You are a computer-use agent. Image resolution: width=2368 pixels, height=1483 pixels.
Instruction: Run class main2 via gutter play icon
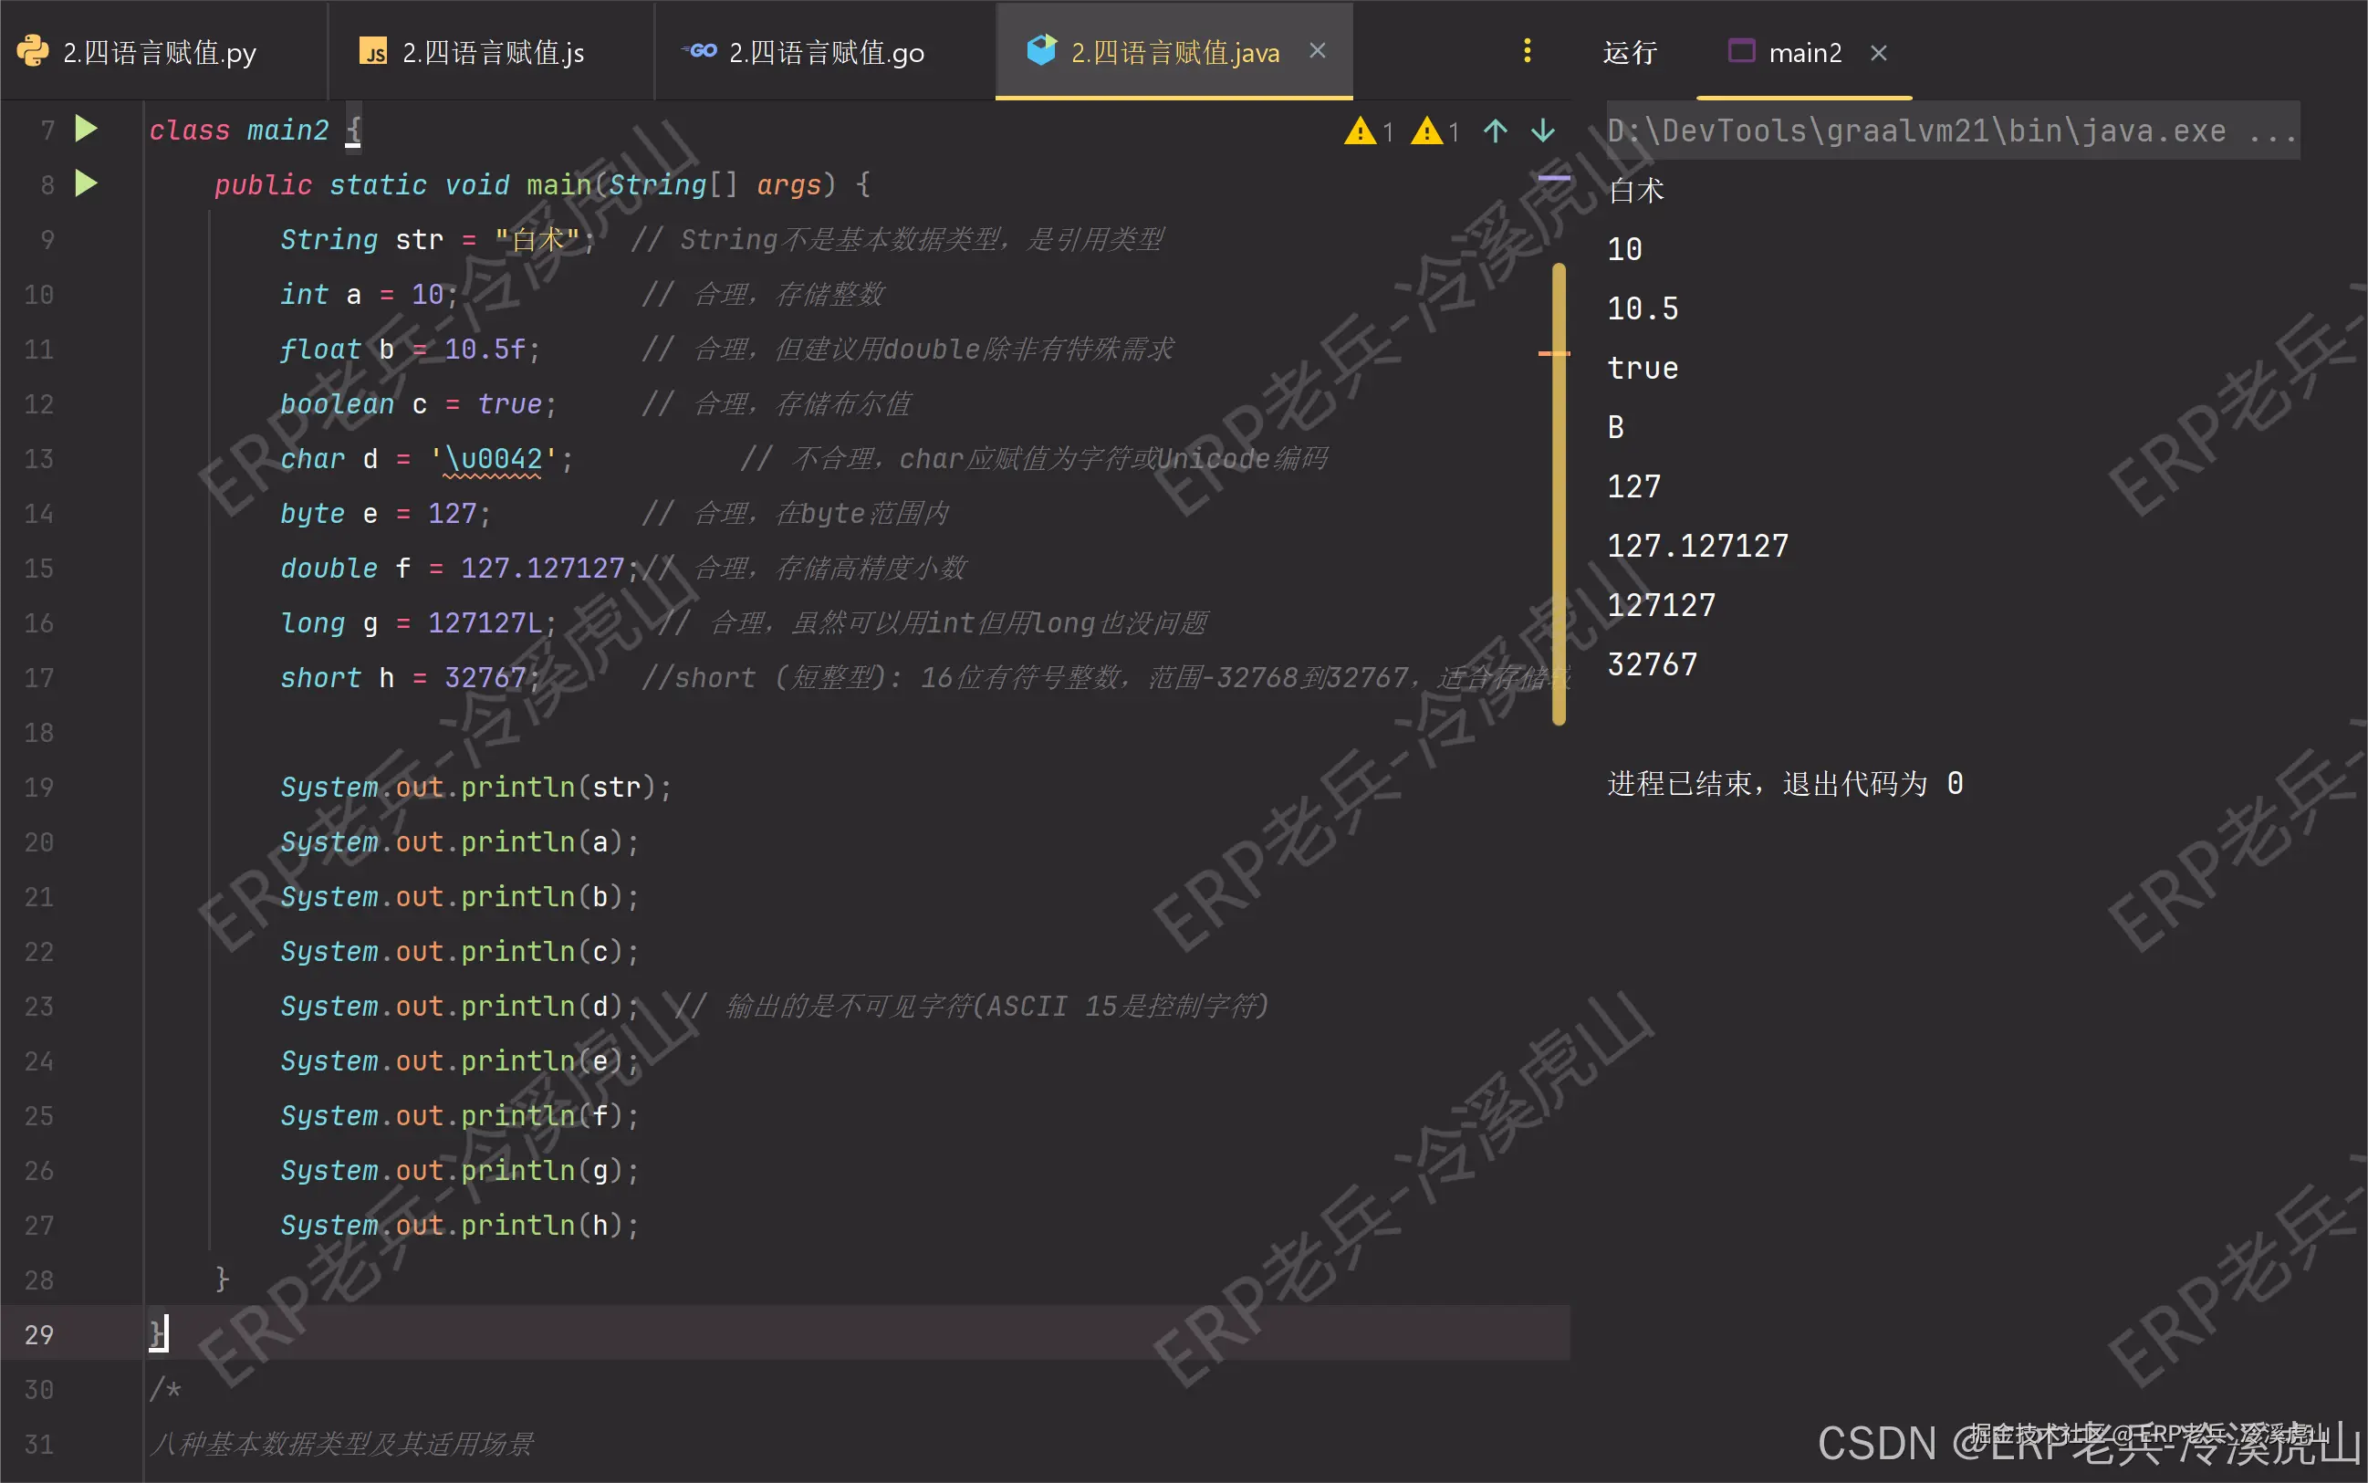point(87,128)
